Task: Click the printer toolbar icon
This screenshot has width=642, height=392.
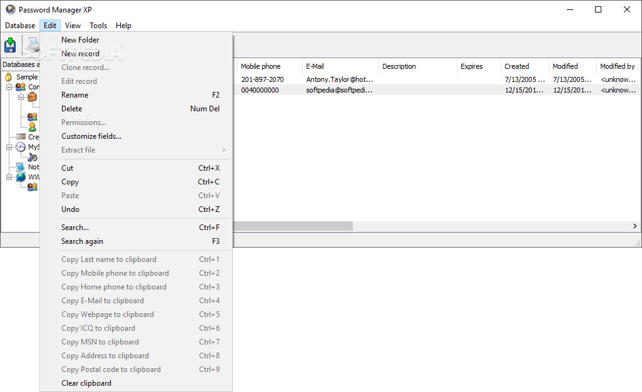Action: click(x=33, y=45)
